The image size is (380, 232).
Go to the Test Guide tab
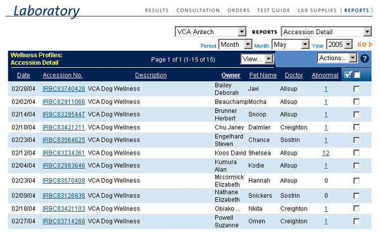click(274, 10)
